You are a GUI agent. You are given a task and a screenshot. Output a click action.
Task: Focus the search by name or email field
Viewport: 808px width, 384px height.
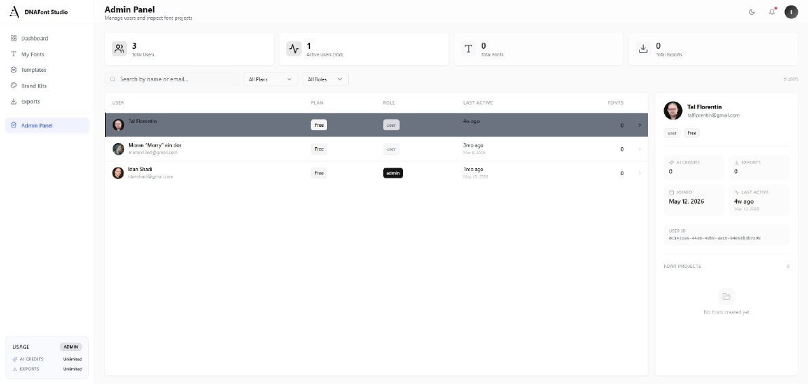click(x=172, y=79)
